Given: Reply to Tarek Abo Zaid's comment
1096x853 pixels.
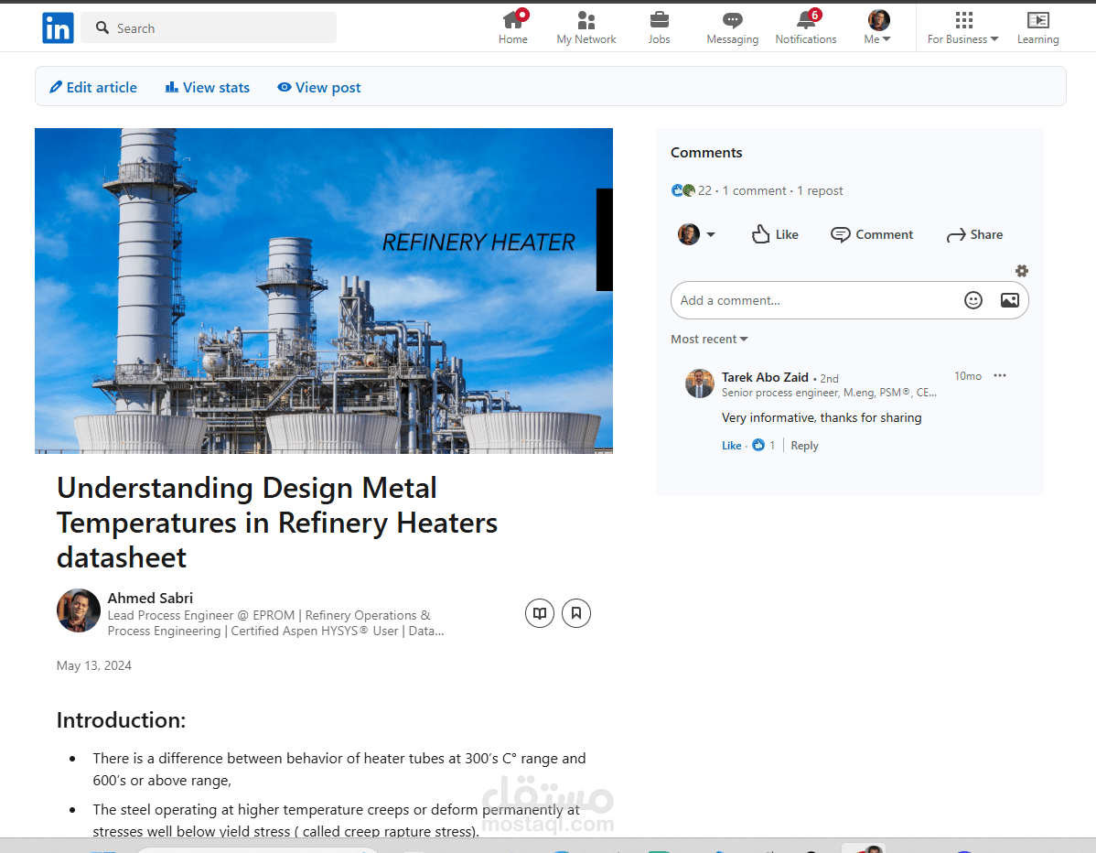Looking at the screenshot, I should 804,446.
